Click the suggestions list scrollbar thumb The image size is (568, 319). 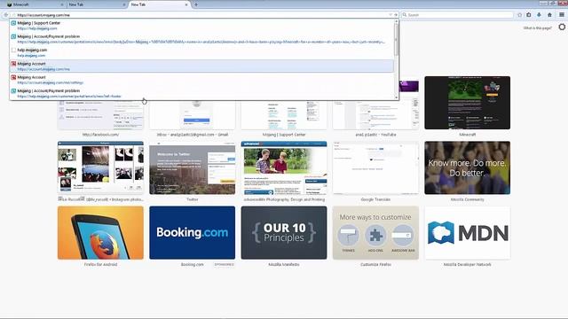397,40
